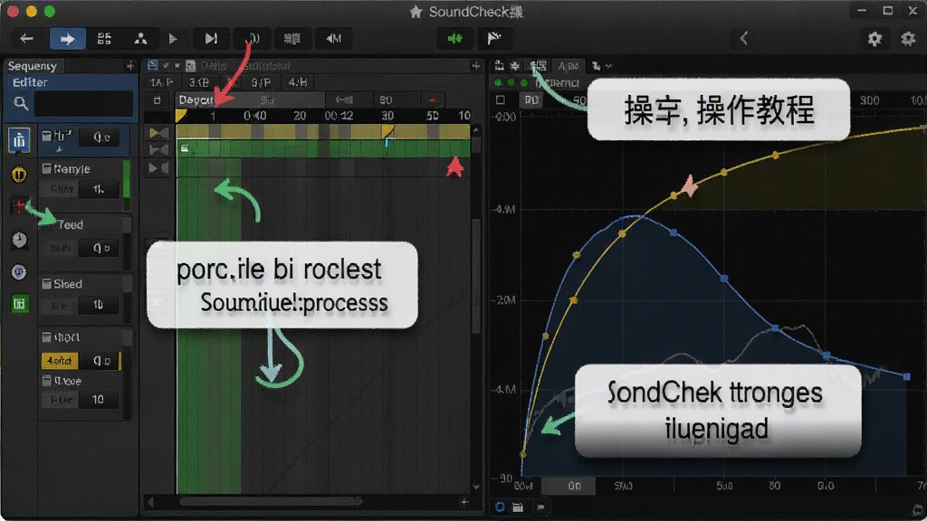Click the magnifier search icon in Sequency Editer

tap(21, 104)
